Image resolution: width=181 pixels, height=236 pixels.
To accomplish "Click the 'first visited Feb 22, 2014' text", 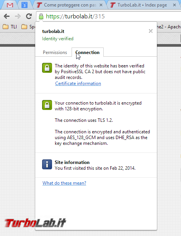I will [x=95, y=168].
